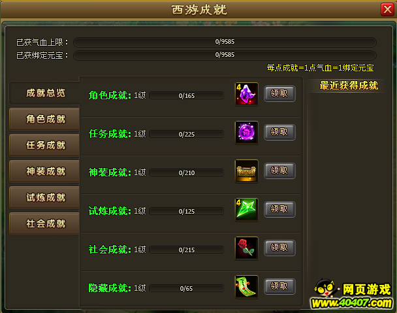The height and width of the screenshot is (313, 397).
Task: Switch to the 角色成就 tab
Action: 45,119
